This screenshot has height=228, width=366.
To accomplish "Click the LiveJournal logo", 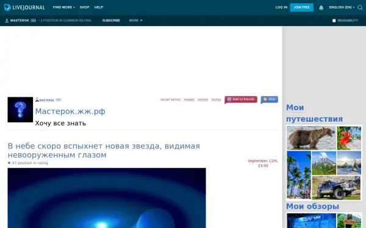I will [24, 7].
